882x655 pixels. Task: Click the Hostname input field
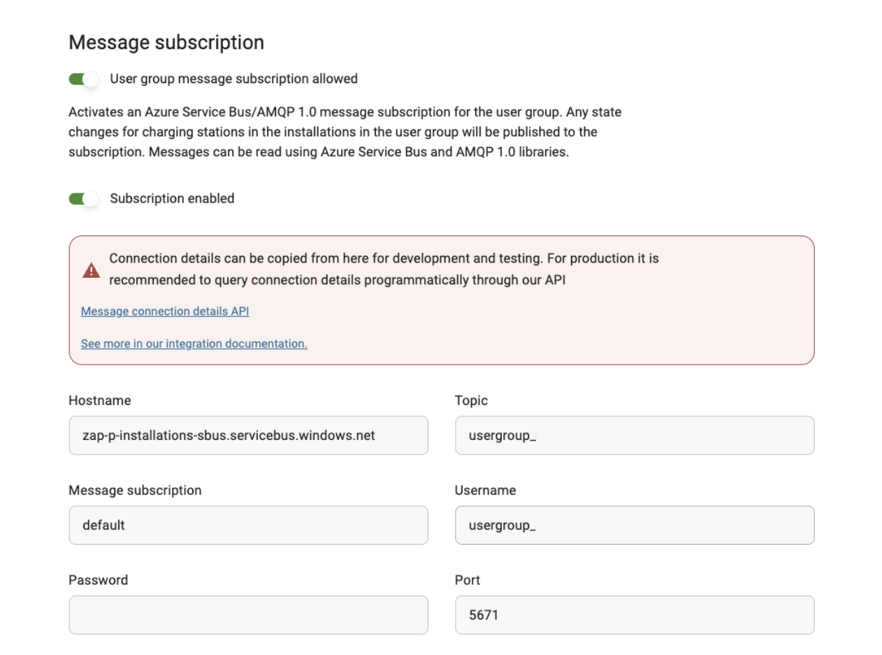point(248,436)
